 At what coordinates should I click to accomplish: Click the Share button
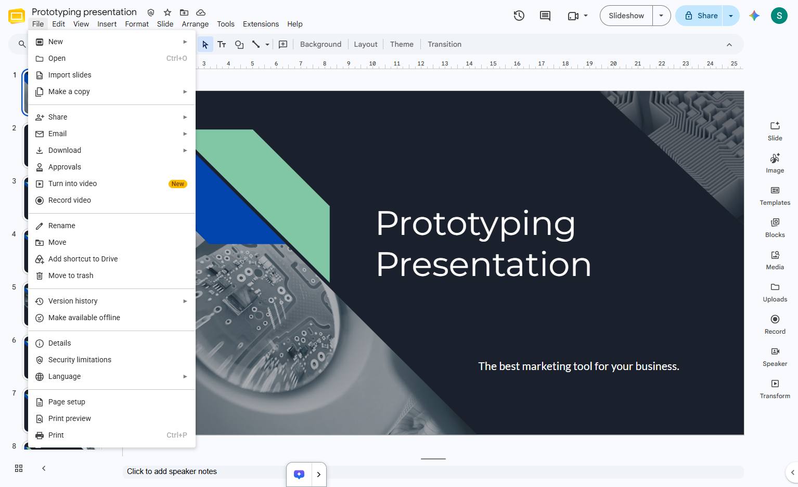click(700, 16)
